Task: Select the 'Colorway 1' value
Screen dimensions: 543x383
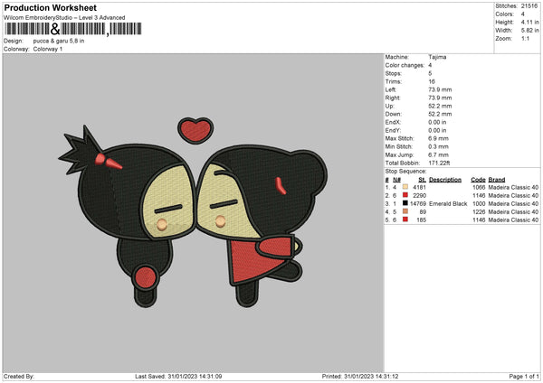Action: click(48, 49)
